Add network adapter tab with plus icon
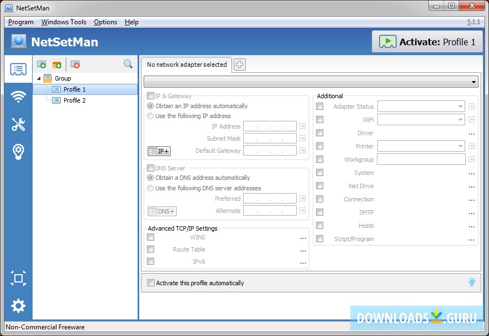 (x=239, y=65)
